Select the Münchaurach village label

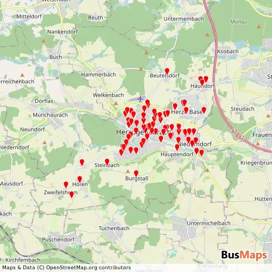(50, 115)
